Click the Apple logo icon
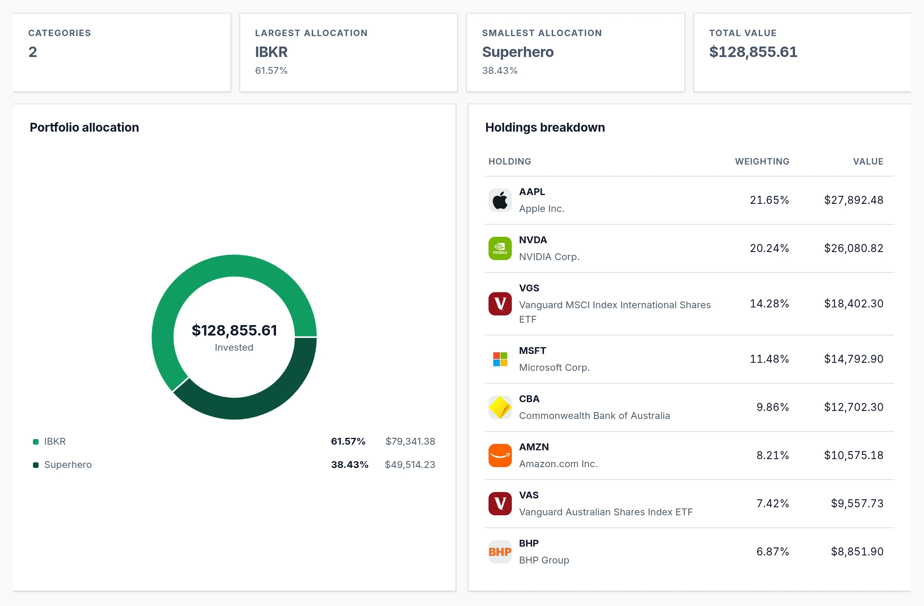 [500, 200]
